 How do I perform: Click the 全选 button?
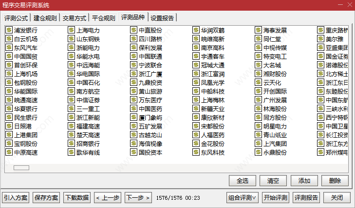[243, 181]
